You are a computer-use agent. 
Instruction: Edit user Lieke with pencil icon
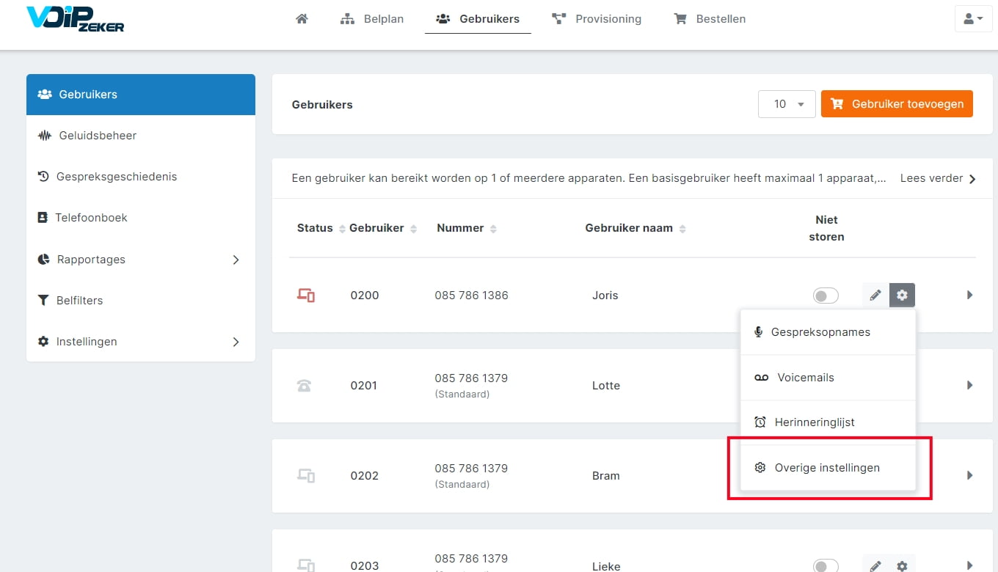pos(875,566)
